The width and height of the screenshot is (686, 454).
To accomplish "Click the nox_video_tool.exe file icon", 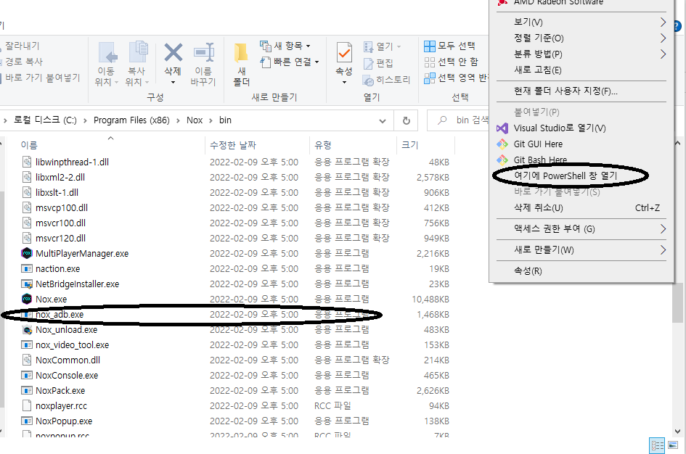I will click(27, 344).
